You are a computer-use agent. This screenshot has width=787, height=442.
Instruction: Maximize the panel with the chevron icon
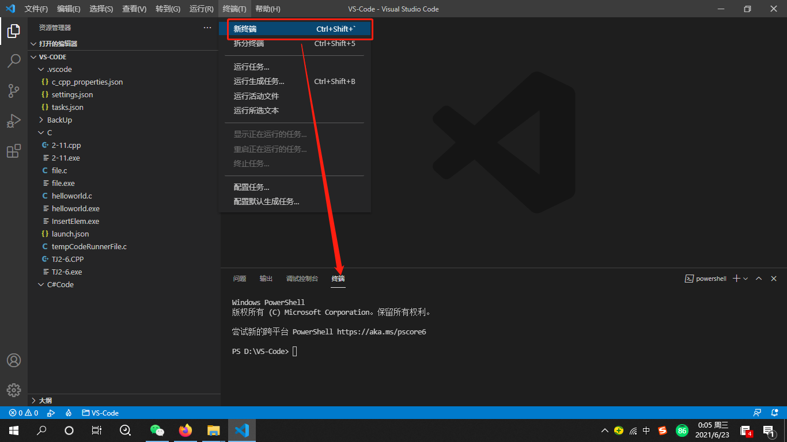759,278
